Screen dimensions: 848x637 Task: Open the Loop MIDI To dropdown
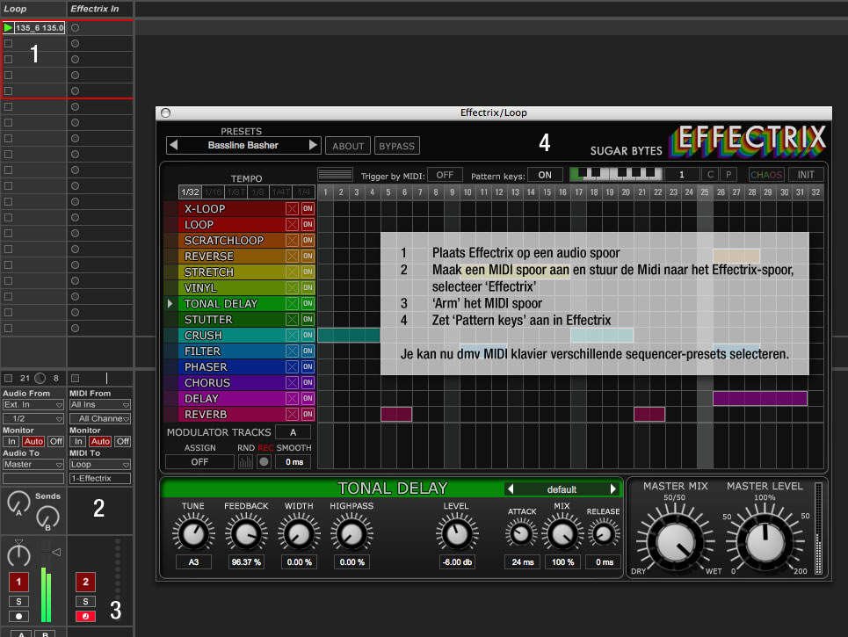[100, 465]
